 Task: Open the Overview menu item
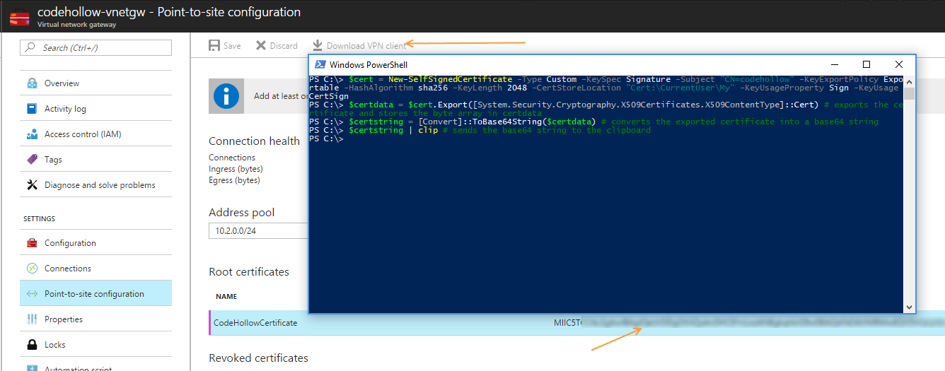click(95, 83)
